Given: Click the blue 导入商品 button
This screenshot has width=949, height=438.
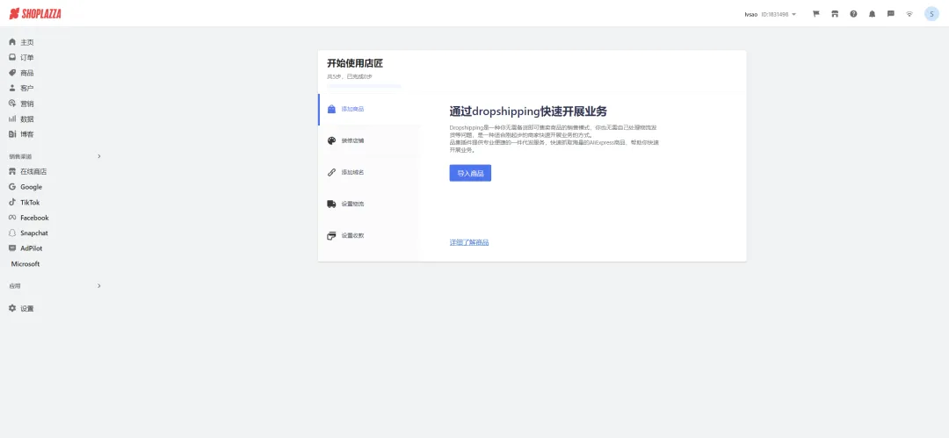Looking at the screenshot, I should point(470,174).
